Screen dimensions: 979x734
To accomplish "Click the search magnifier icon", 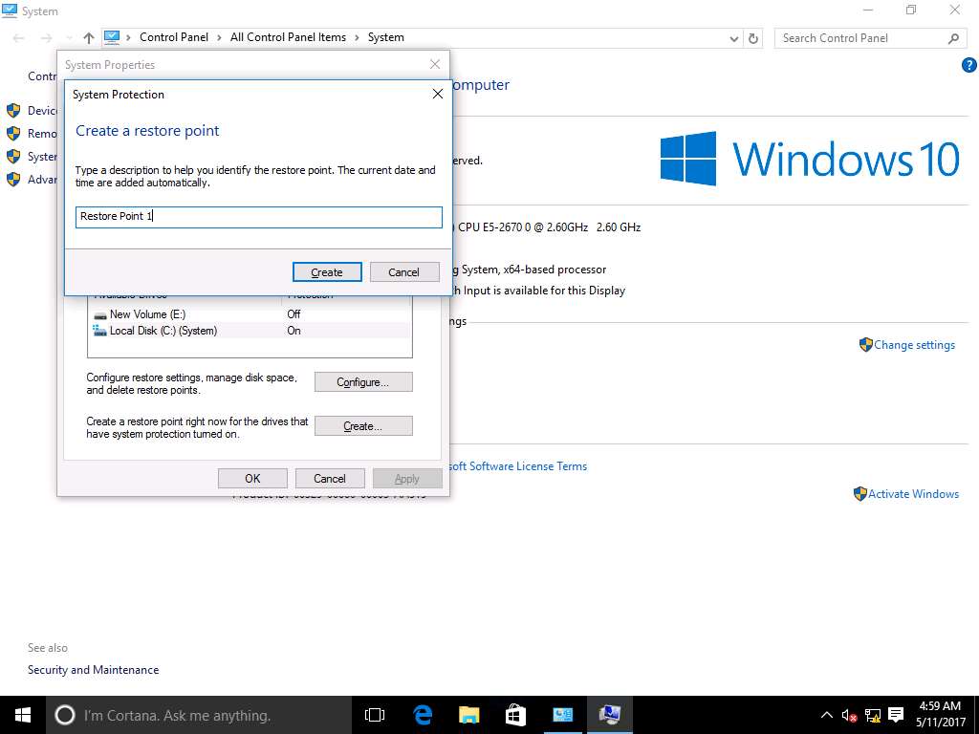I will pyautogui.click(x=953, y=38).
